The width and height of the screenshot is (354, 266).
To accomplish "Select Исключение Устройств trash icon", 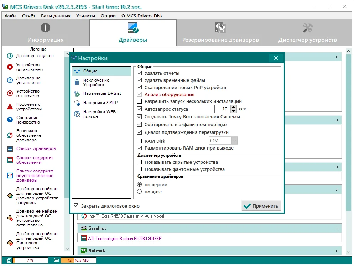I will coord(77,83).
